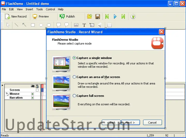186x138 pixels.
Task: Click the padlock lock column icon
Action: click(x=37, y=86)
